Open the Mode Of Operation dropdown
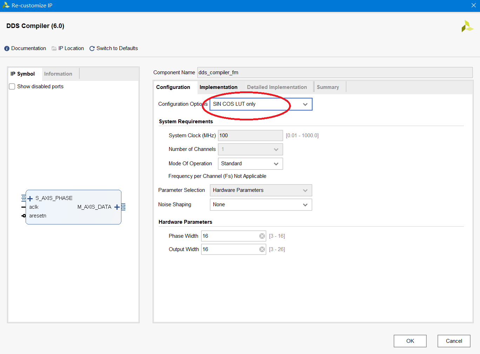Viewport: 480px width, 354px height. [250, 164]
